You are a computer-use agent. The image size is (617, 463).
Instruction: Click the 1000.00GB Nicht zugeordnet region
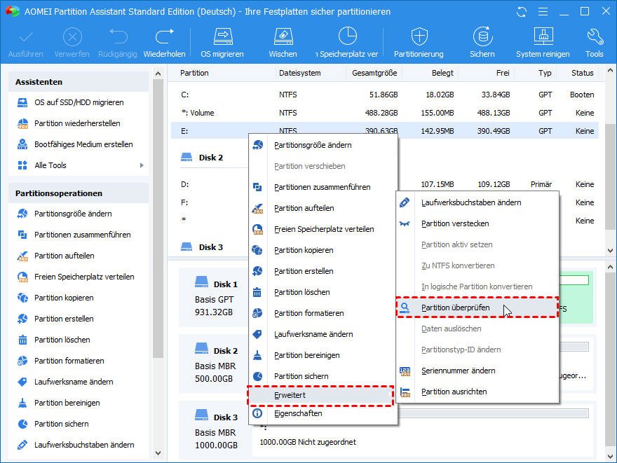[308, 442]
